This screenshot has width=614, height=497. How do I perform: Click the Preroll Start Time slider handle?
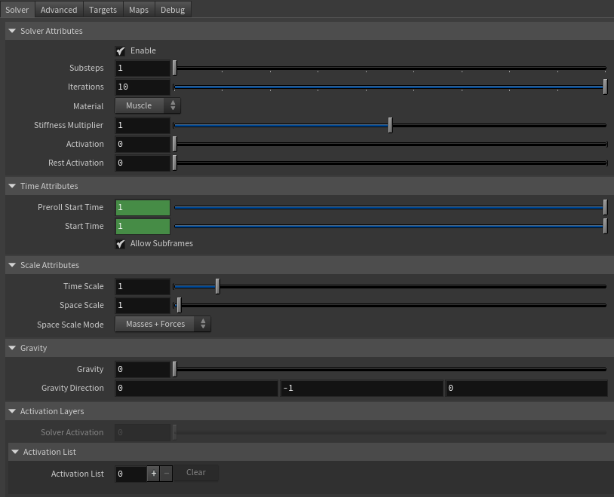coord(605,207)
